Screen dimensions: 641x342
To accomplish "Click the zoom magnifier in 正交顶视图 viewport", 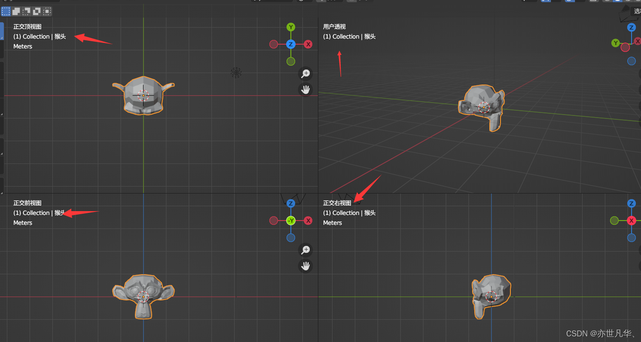I will click(305, 73).
